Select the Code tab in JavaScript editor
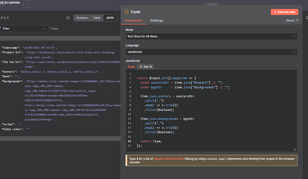 131,67
